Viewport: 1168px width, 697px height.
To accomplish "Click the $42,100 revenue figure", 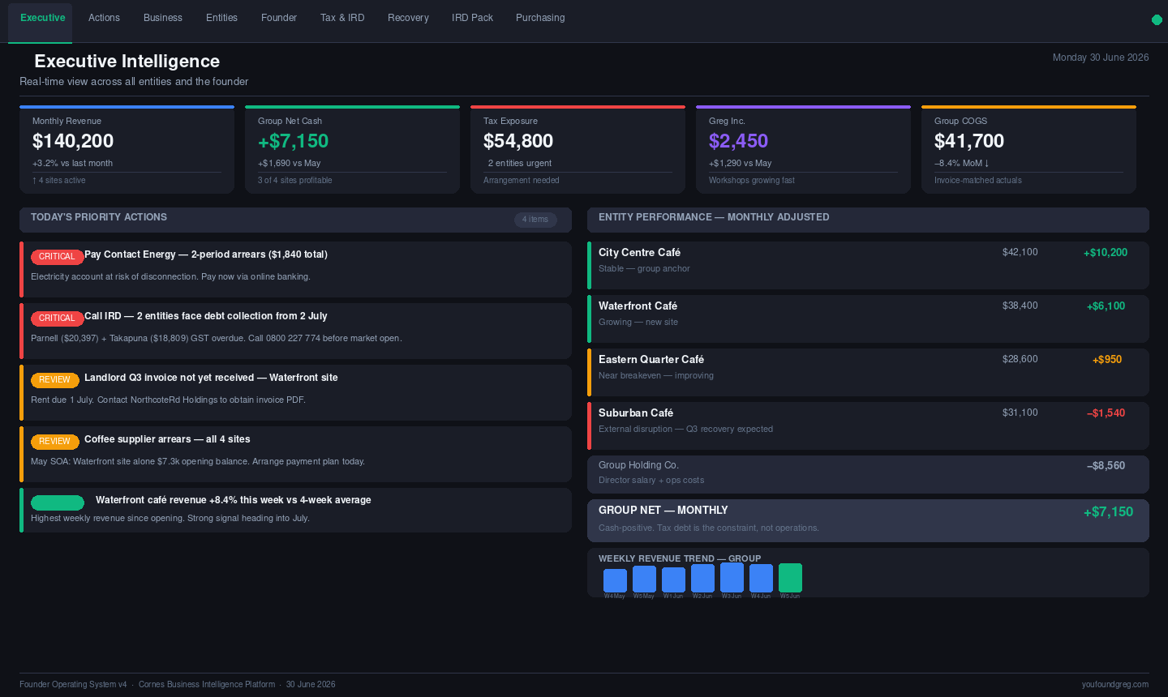I will click(1020, 252).
